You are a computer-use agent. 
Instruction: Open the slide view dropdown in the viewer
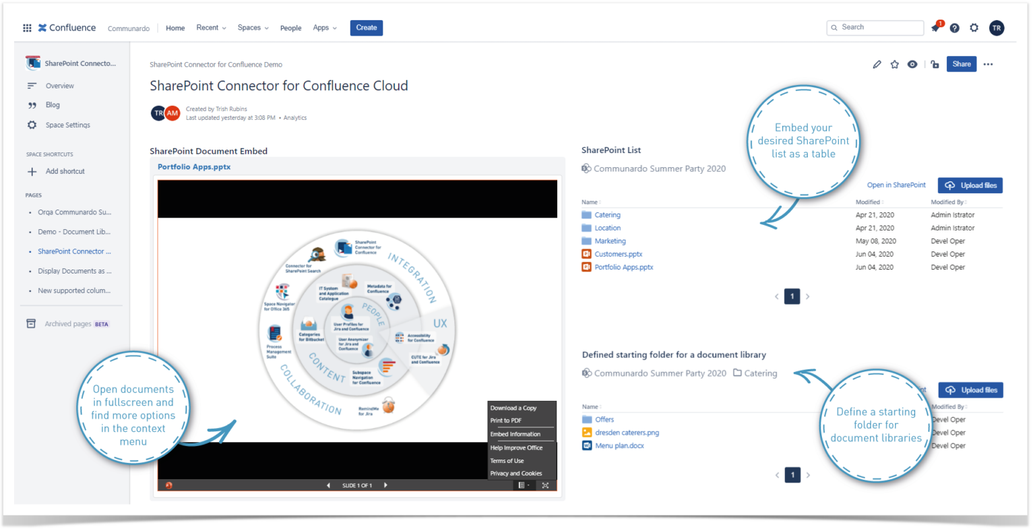point(523,485)
